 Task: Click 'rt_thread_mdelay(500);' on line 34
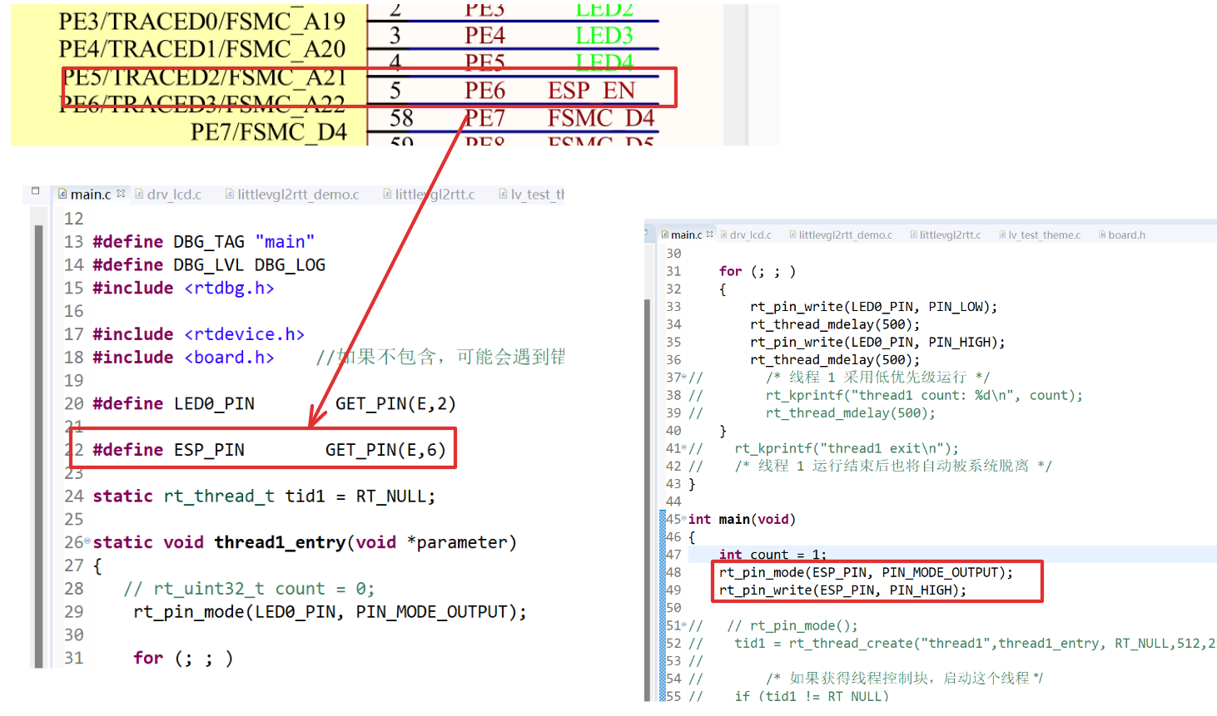point(835,324)
